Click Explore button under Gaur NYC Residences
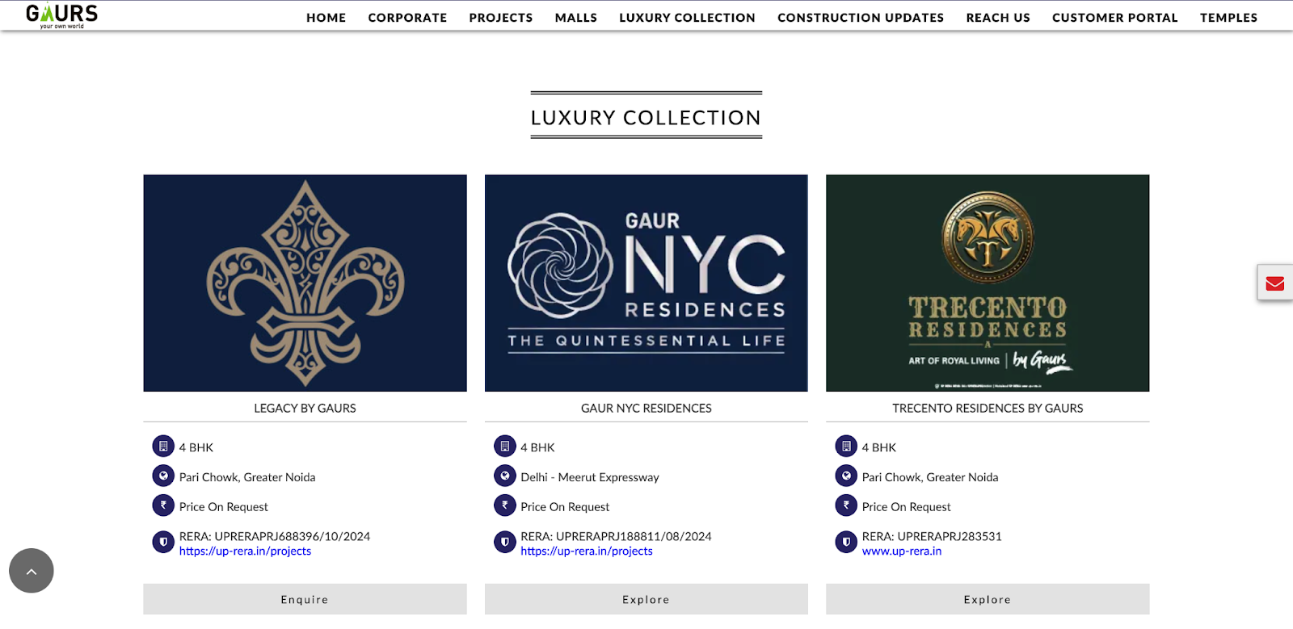Screen dimensions: 1293x629 coord(646,600)
